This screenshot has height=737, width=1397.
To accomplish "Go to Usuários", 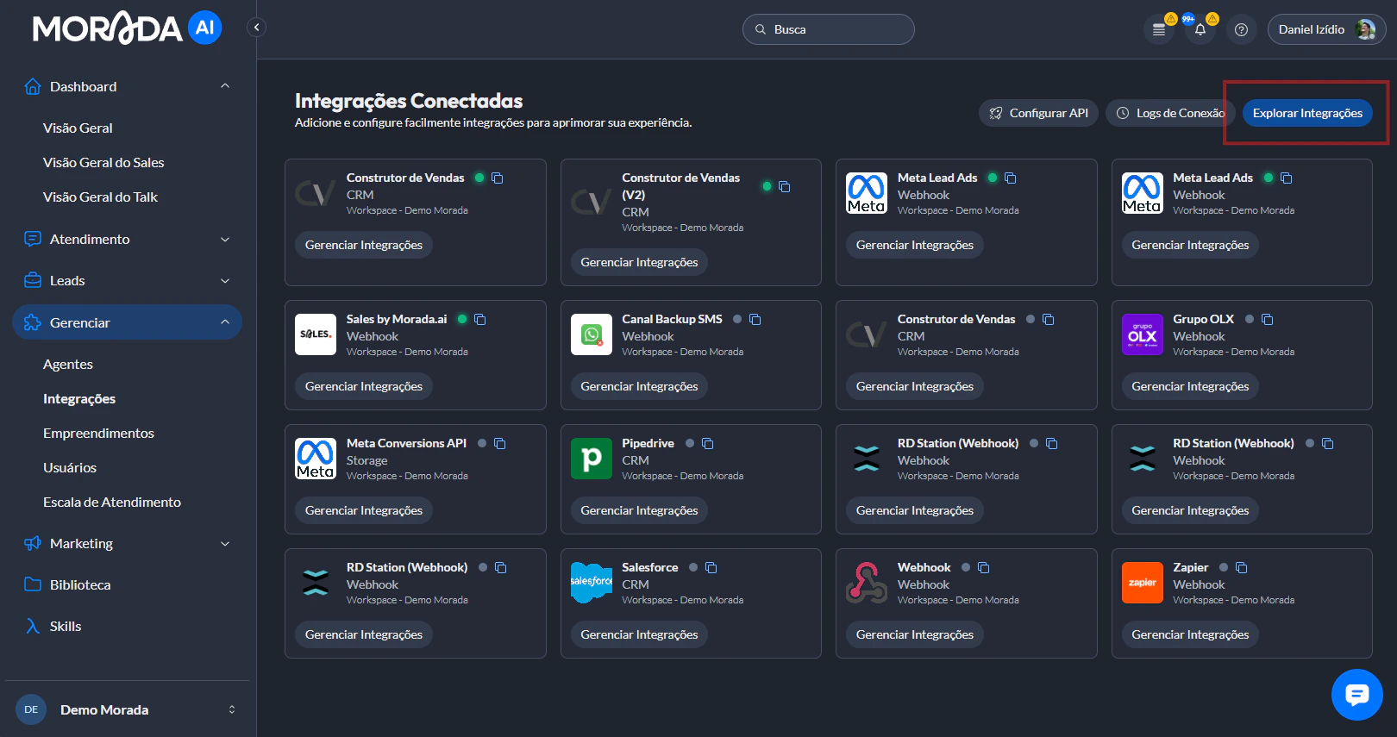I will point(70,467).
